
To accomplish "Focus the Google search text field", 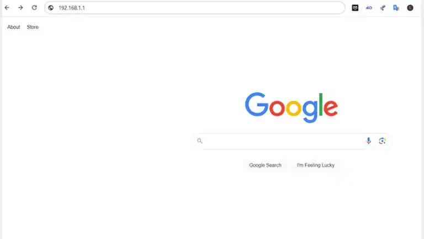I will (283, 141).
